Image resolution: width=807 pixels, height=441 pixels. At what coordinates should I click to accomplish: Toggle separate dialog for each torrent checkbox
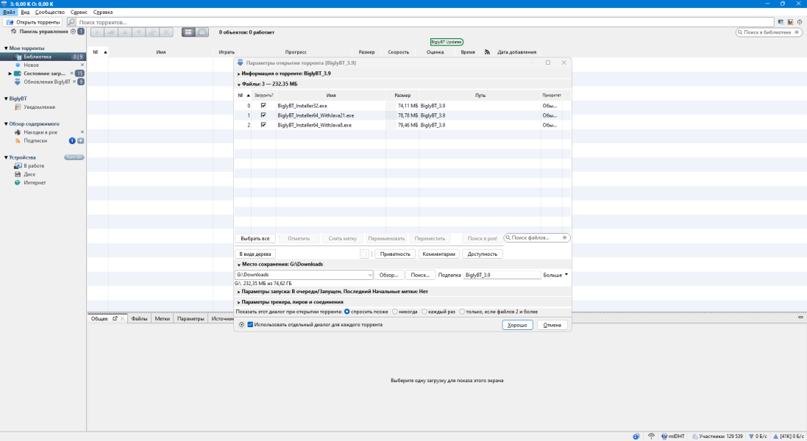point(251,324)
